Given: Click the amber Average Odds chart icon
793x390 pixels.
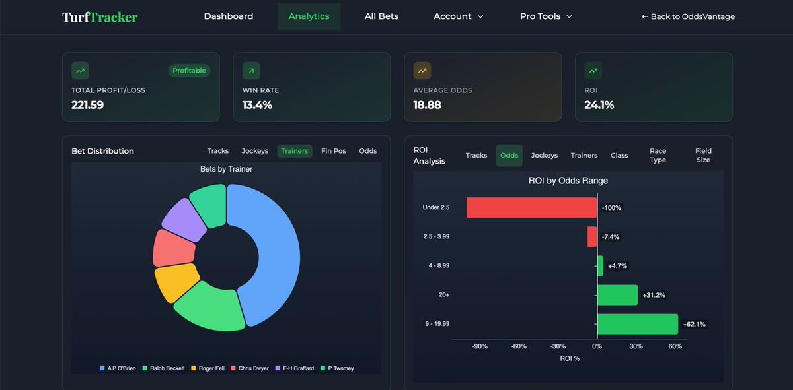Looking at the screenshot, I should tap(422, 71).
